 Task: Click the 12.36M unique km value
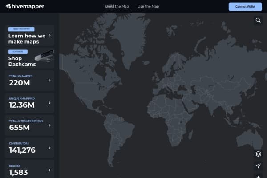pyautogui.click(x=22, y=105)
